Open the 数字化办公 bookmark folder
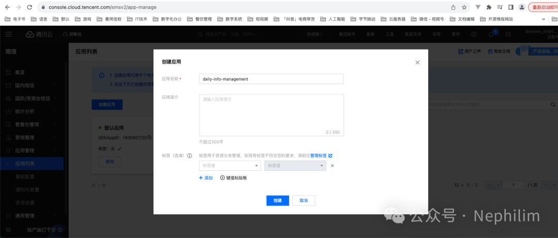 coord(167,19)
